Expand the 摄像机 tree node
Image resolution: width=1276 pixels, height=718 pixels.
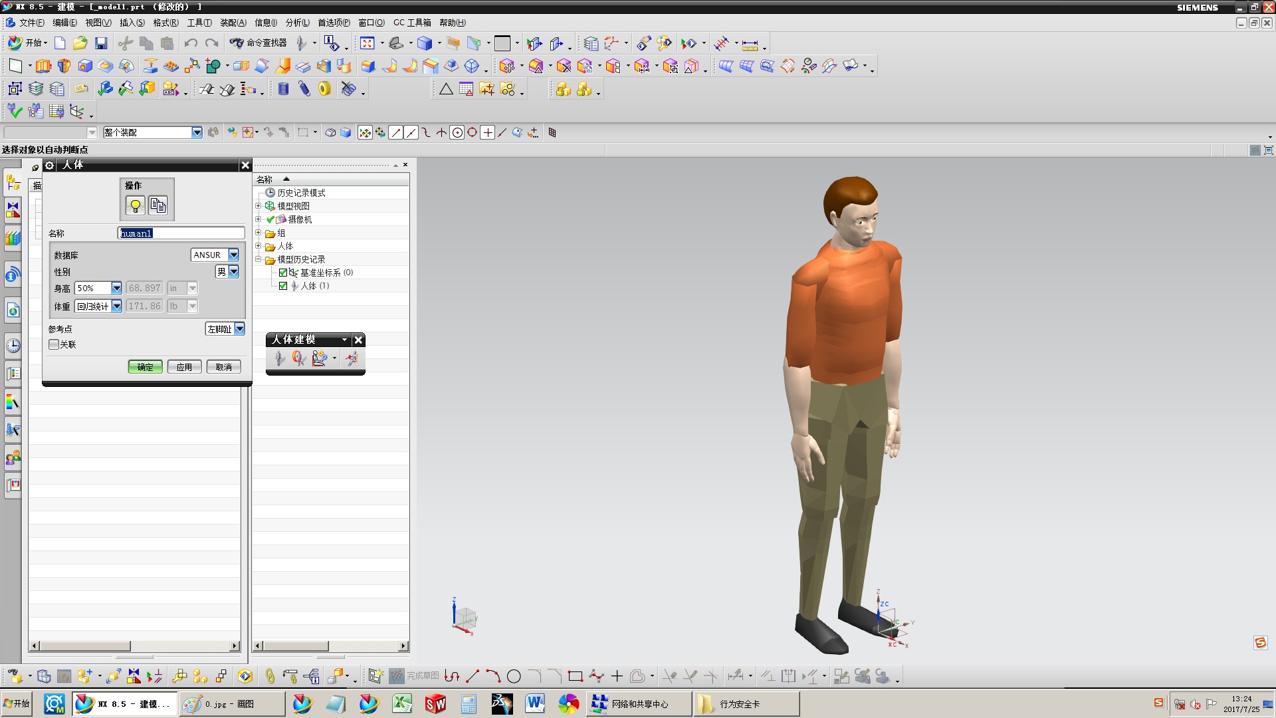click(x=259, y=219)
